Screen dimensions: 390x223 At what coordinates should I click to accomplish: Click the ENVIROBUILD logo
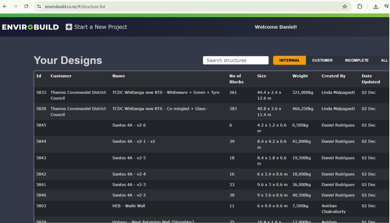pyautogui.click(x=30, y=27)
